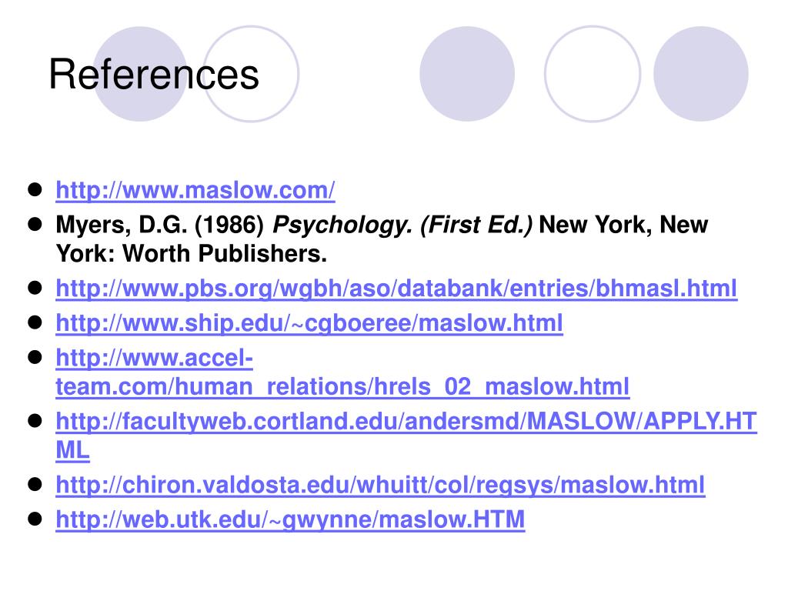
Task: Click the bullet beside the Myers citation
Action: tap(35, 224)
